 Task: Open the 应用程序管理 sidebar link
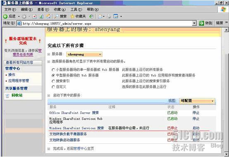(19, 81)
